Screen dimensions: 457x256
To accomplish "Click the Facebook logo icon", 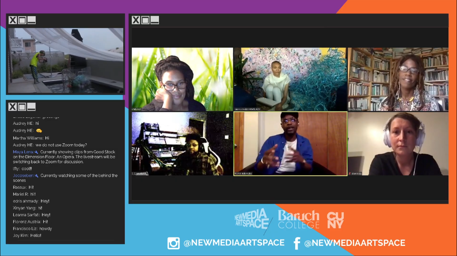I will (x=297, y=243).
